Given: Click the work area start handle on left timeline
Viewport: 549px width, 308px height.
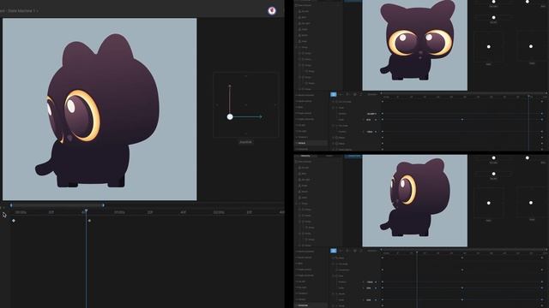Looking at the screenshot, I should coord(11,205).
